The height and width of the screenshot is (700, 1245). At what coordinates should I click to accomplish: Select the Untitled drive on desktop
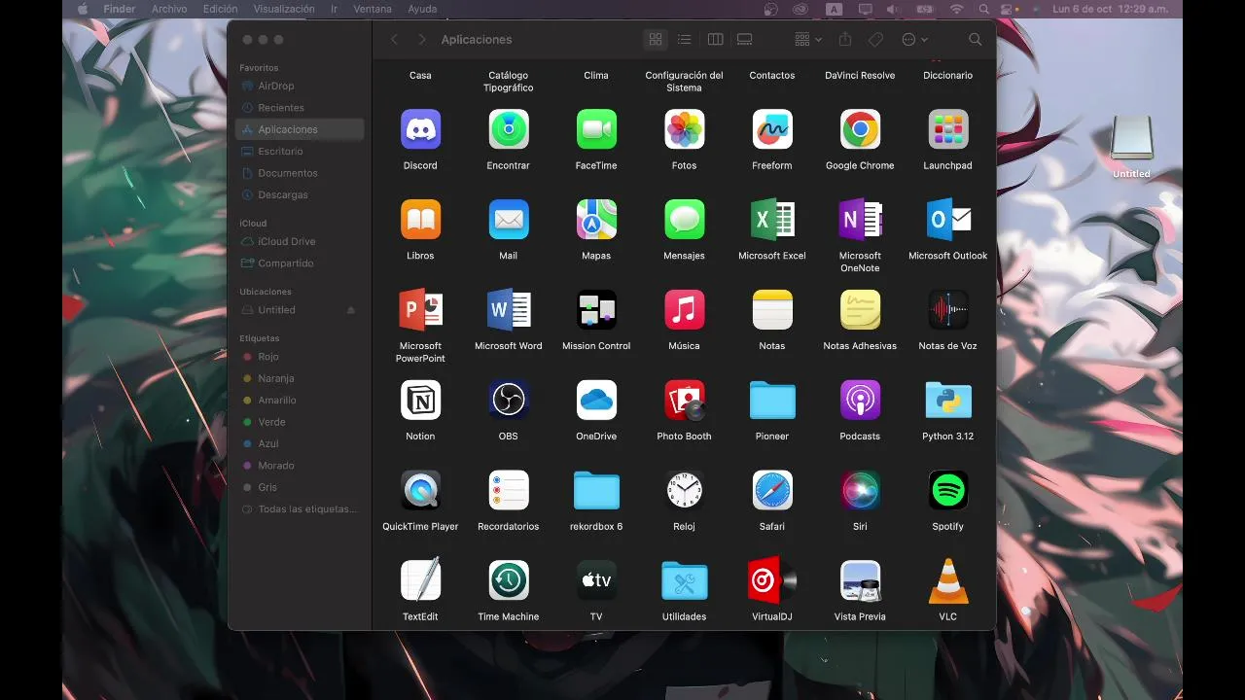tap(1131, 139)
